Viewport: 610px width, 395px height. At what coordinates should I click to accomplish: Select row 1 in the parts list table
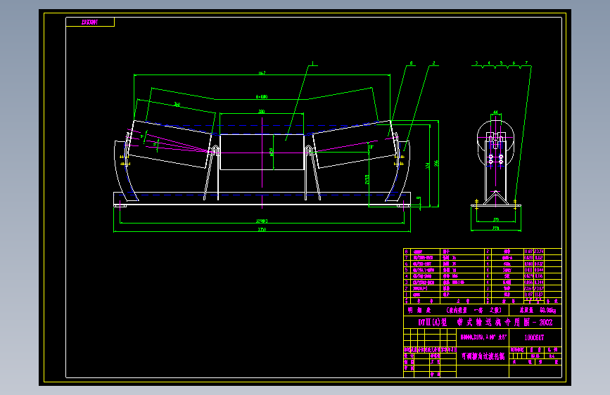click(x=483, y=294)
